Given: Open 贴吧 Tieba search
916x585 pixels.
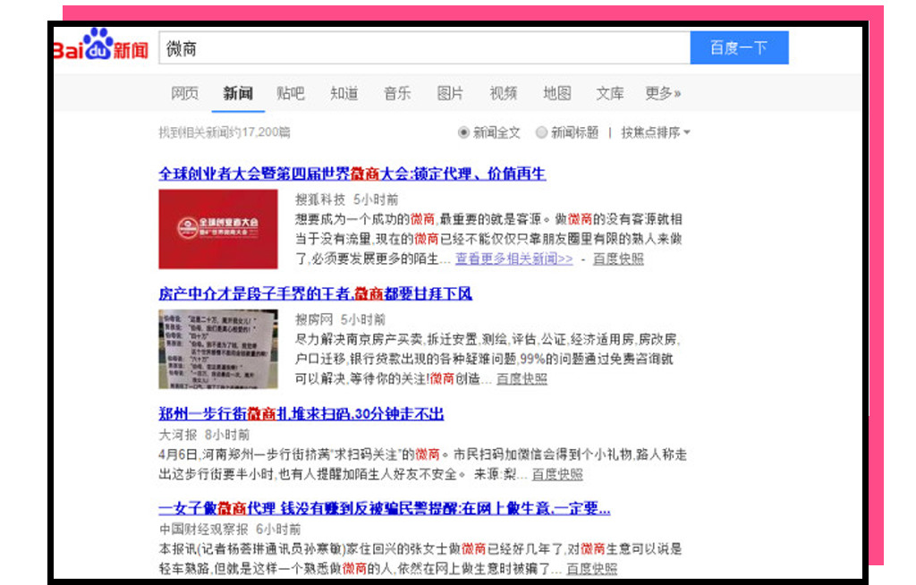Looking at the screenshot, I should coord(290,92).
